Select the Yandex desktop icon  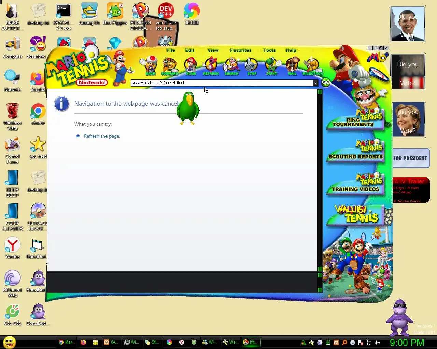tap(12, 248)
